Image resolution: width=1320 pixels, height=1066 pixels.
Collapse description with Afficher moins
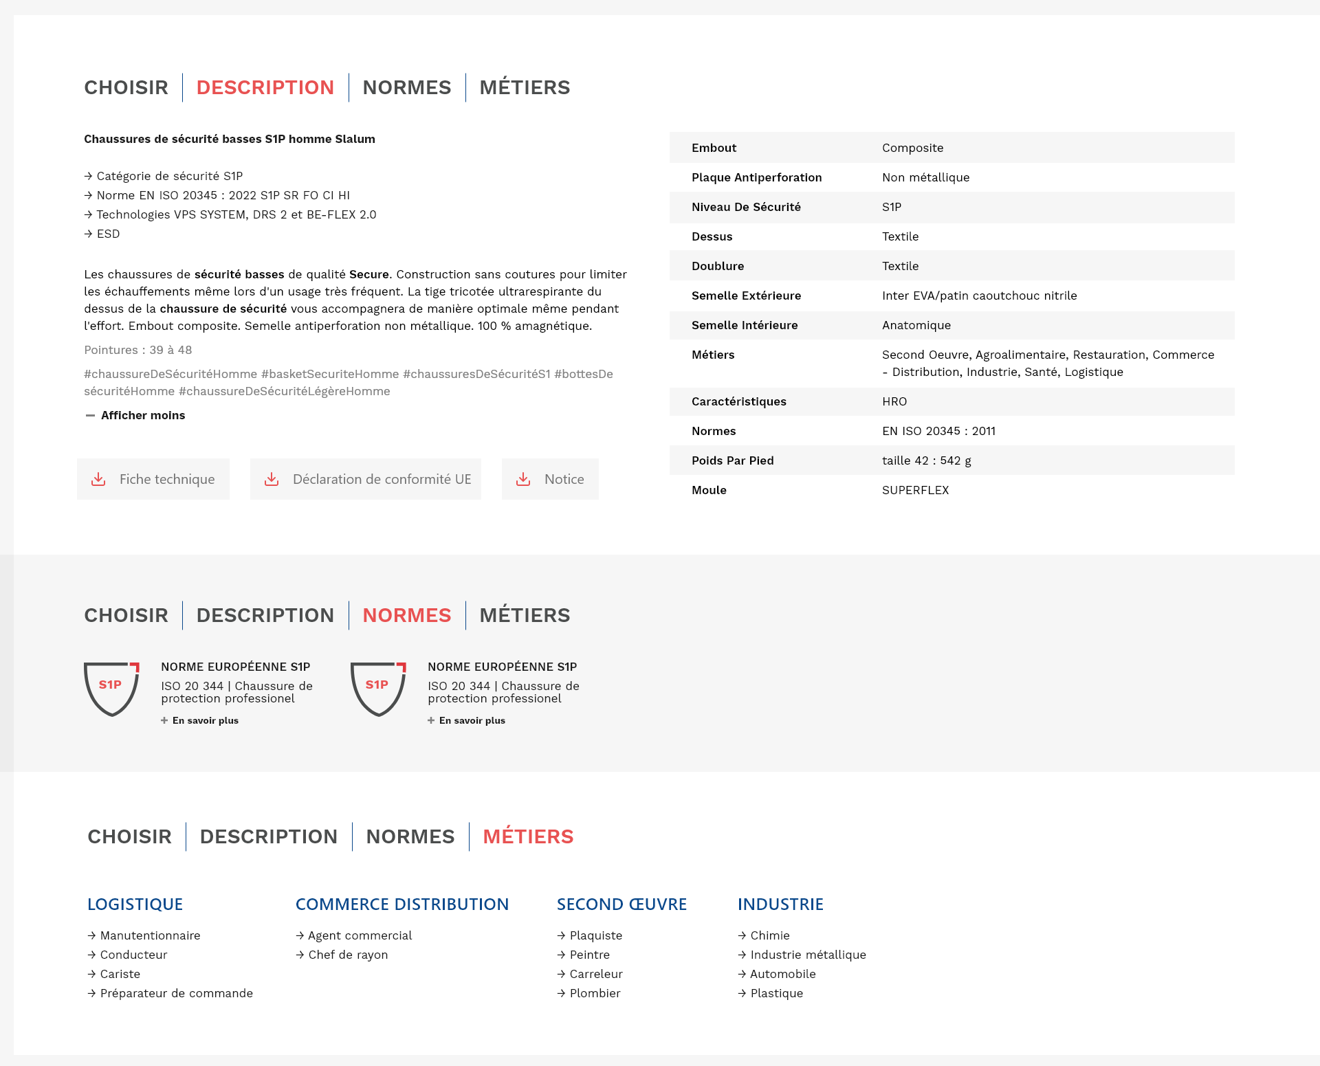[143, 415]
